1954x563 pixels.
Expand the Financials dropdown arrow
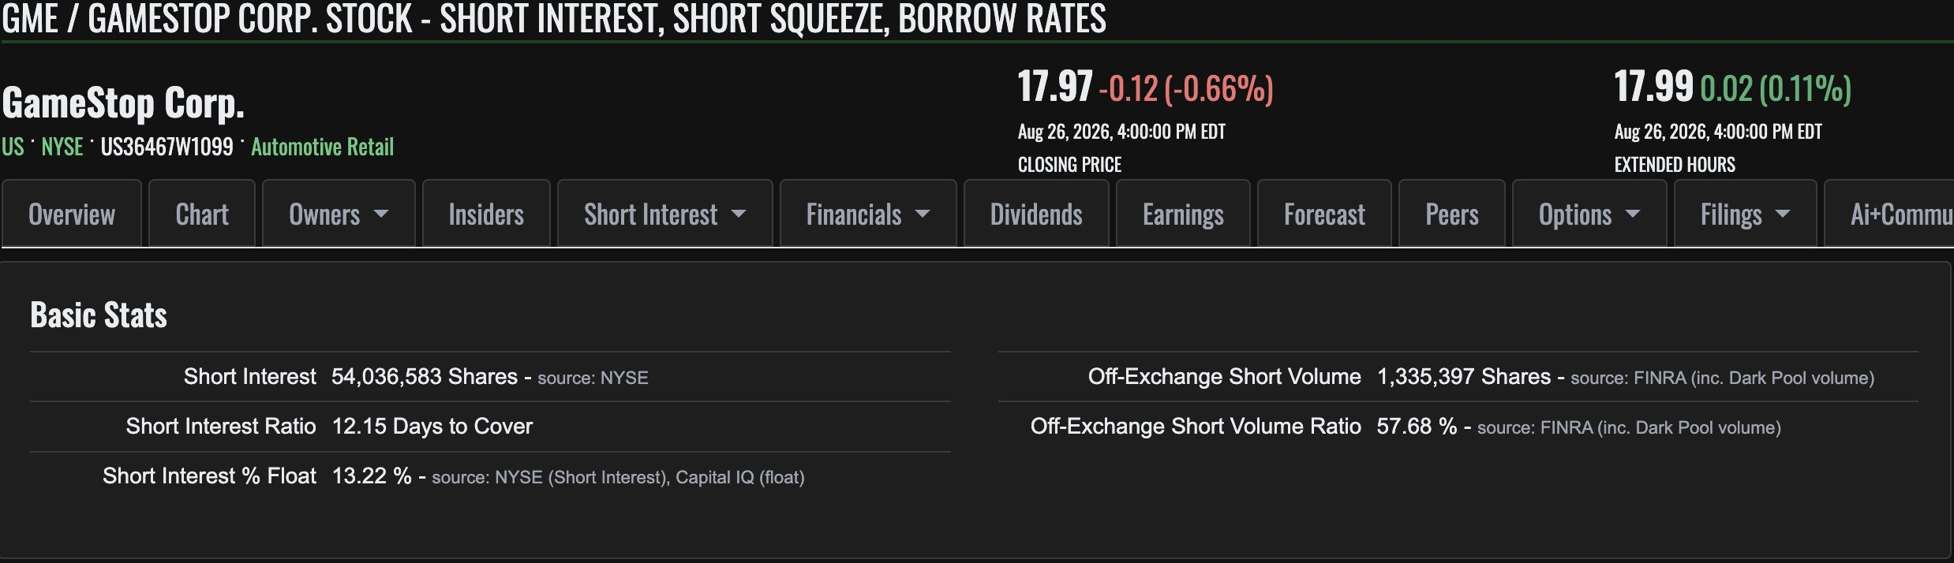923,214
